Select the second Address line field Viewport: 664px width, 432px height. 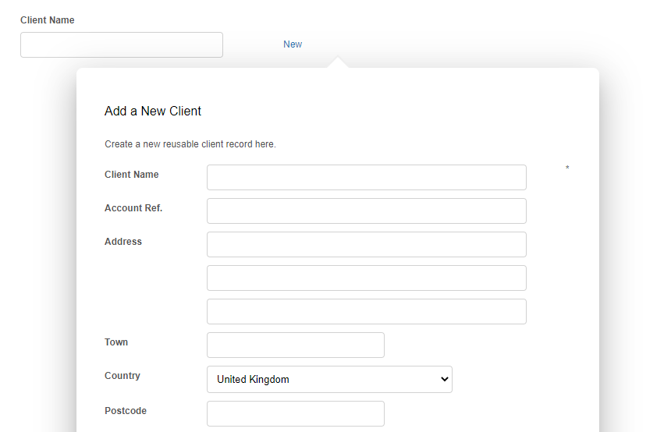point(366,278)
